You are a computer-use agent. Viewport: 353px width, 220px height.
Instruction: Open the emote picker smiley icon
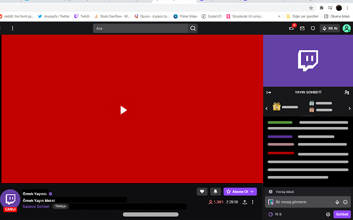point(345,202)
